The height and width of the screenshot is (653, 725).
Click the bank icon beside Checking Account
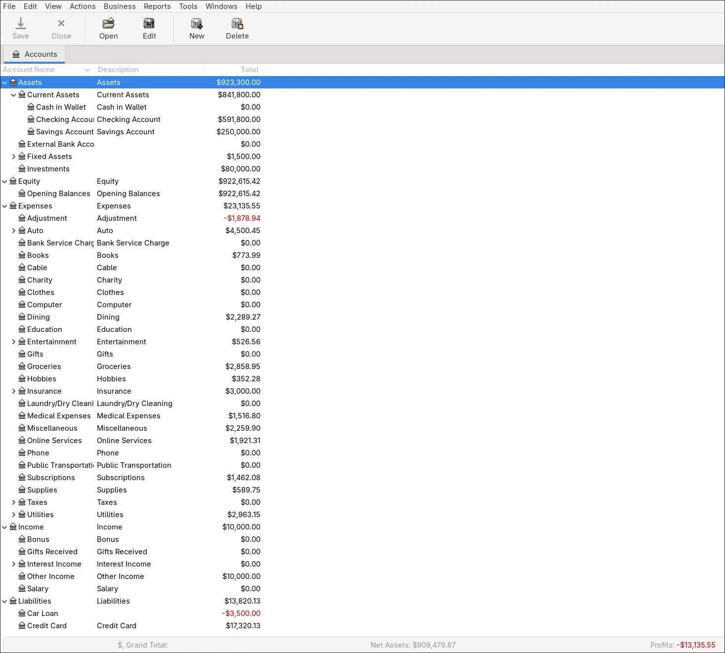tap(31, 120)
